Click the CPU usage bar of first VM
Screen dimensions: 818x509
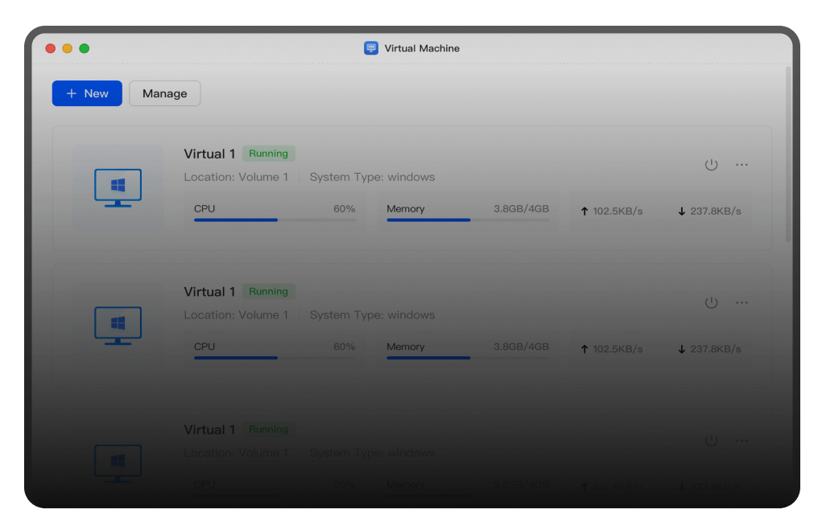click(x=275, y=220)
